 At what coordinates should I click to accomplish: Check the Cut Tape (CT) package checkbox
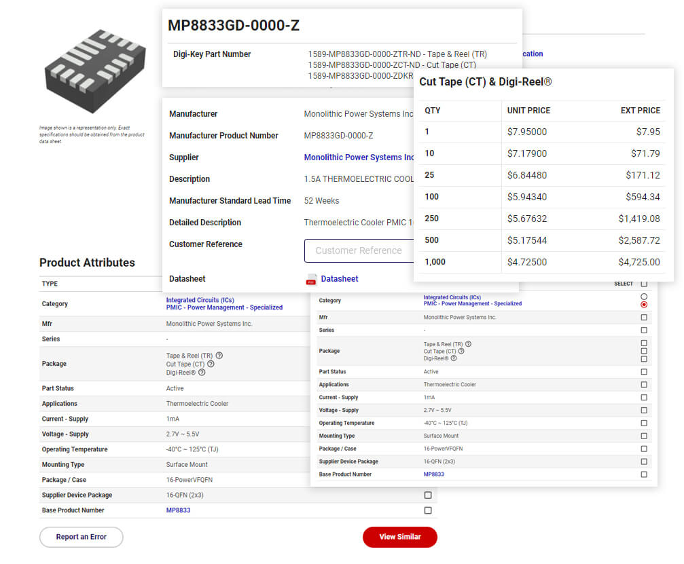(x=644, y=351)
